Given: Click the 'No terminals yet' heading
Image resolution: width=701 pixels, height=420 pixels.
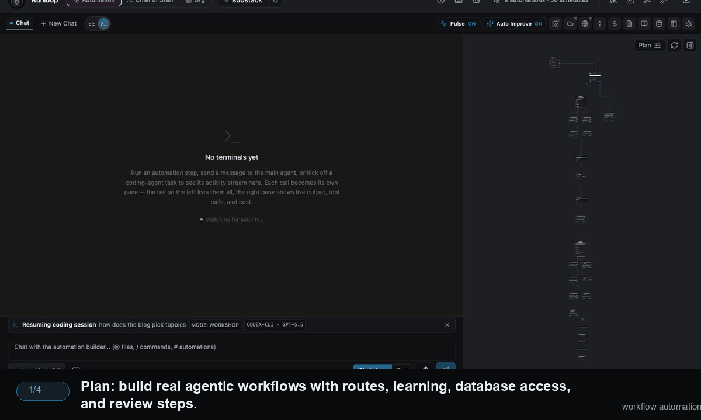Looking at the screenshot, I should pyautogui.click(x=232, y=157).
